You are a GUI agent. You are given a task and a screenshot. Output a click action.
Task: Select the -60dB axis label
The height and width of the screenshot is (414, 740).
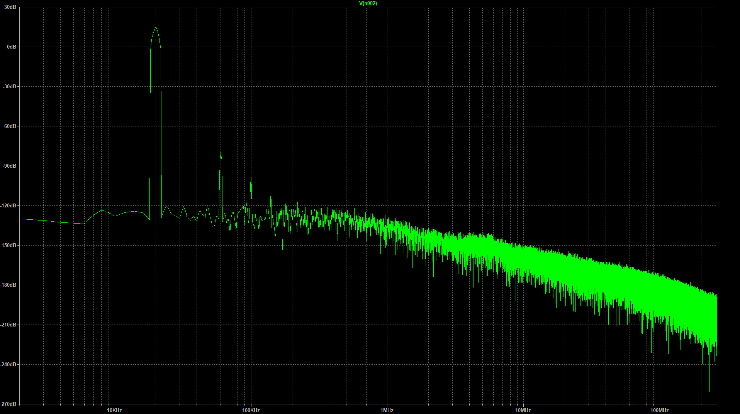coord(10,126)
